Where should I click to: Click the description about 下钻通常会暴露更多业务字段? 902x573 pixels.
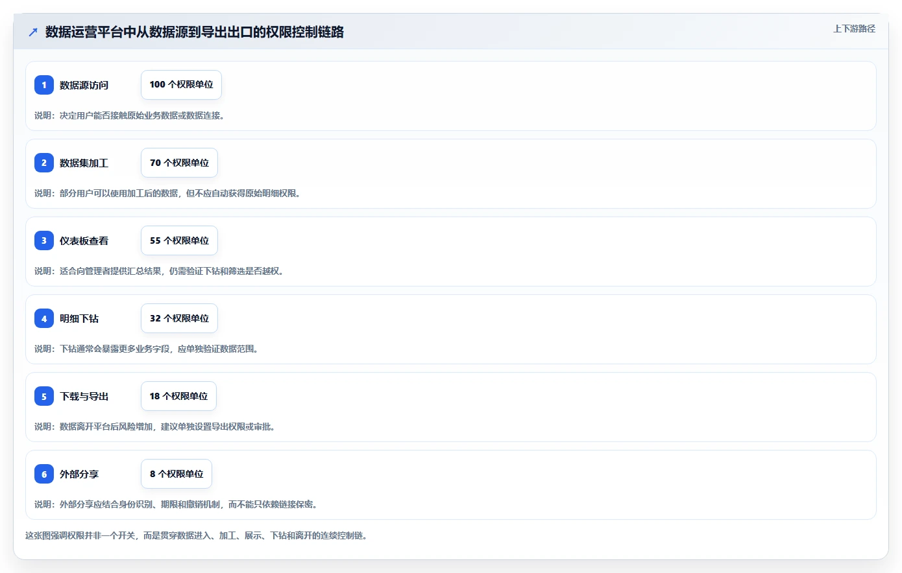[146, 349]
